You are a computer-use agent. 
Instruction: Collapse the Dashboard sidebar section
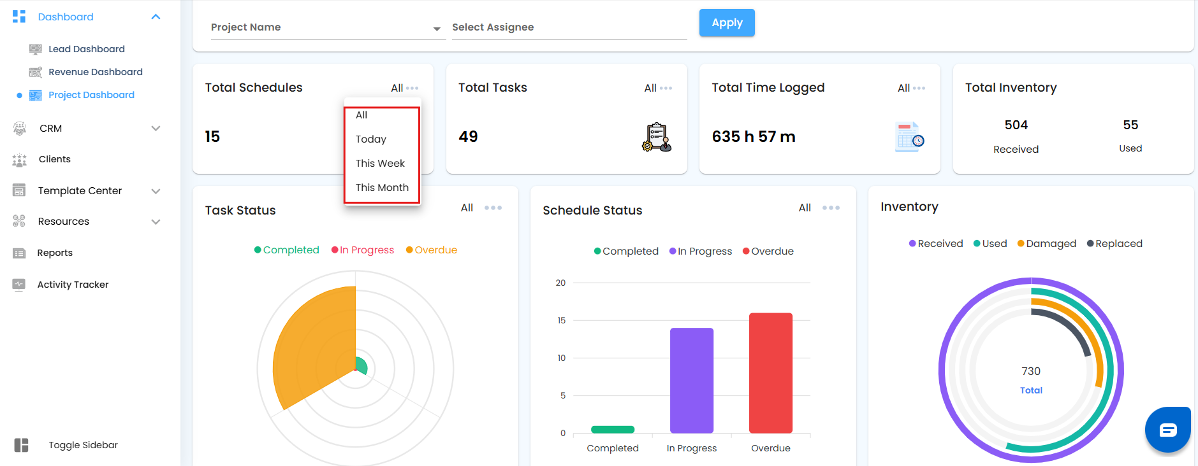pyautogui.click(x=156, y=17)
